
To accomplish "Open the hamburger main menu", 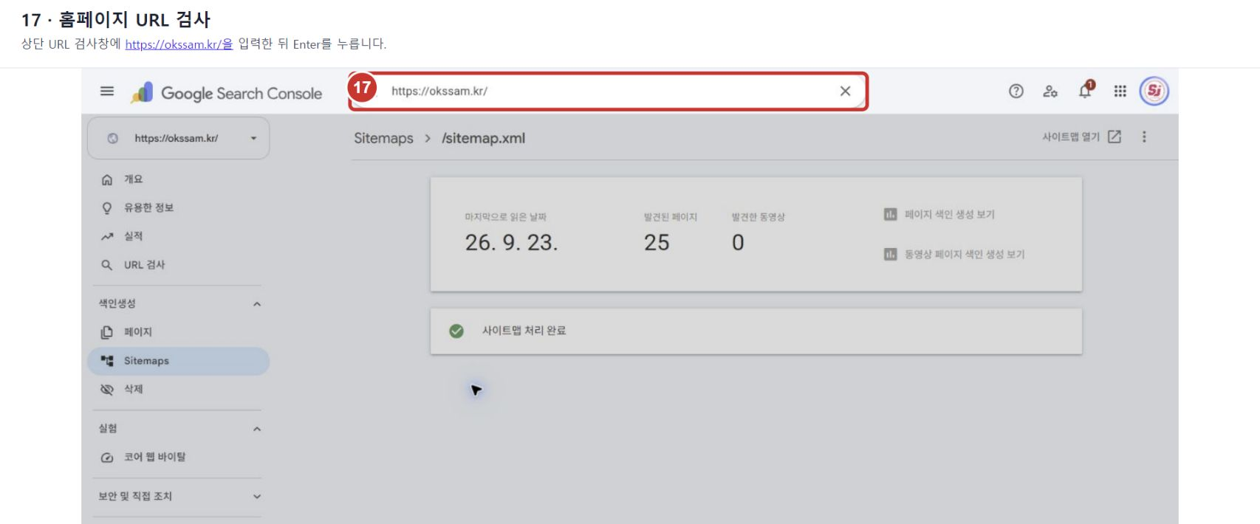I will coord(107,92).
